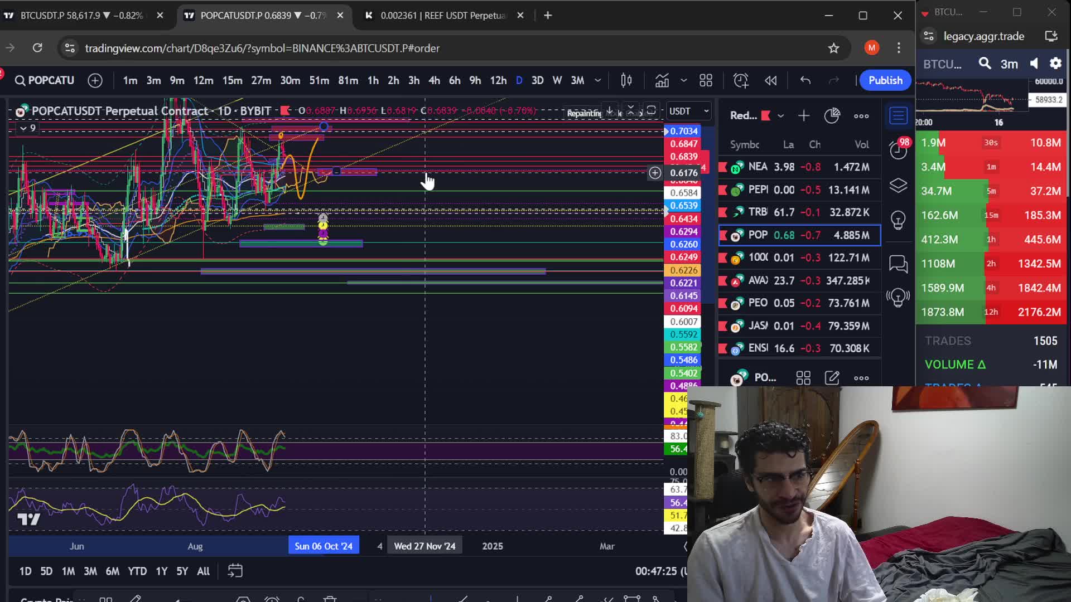Screen dimensions: 1071x602
Task: Reload the TradingView page
Action: click(x=37, y=48)
